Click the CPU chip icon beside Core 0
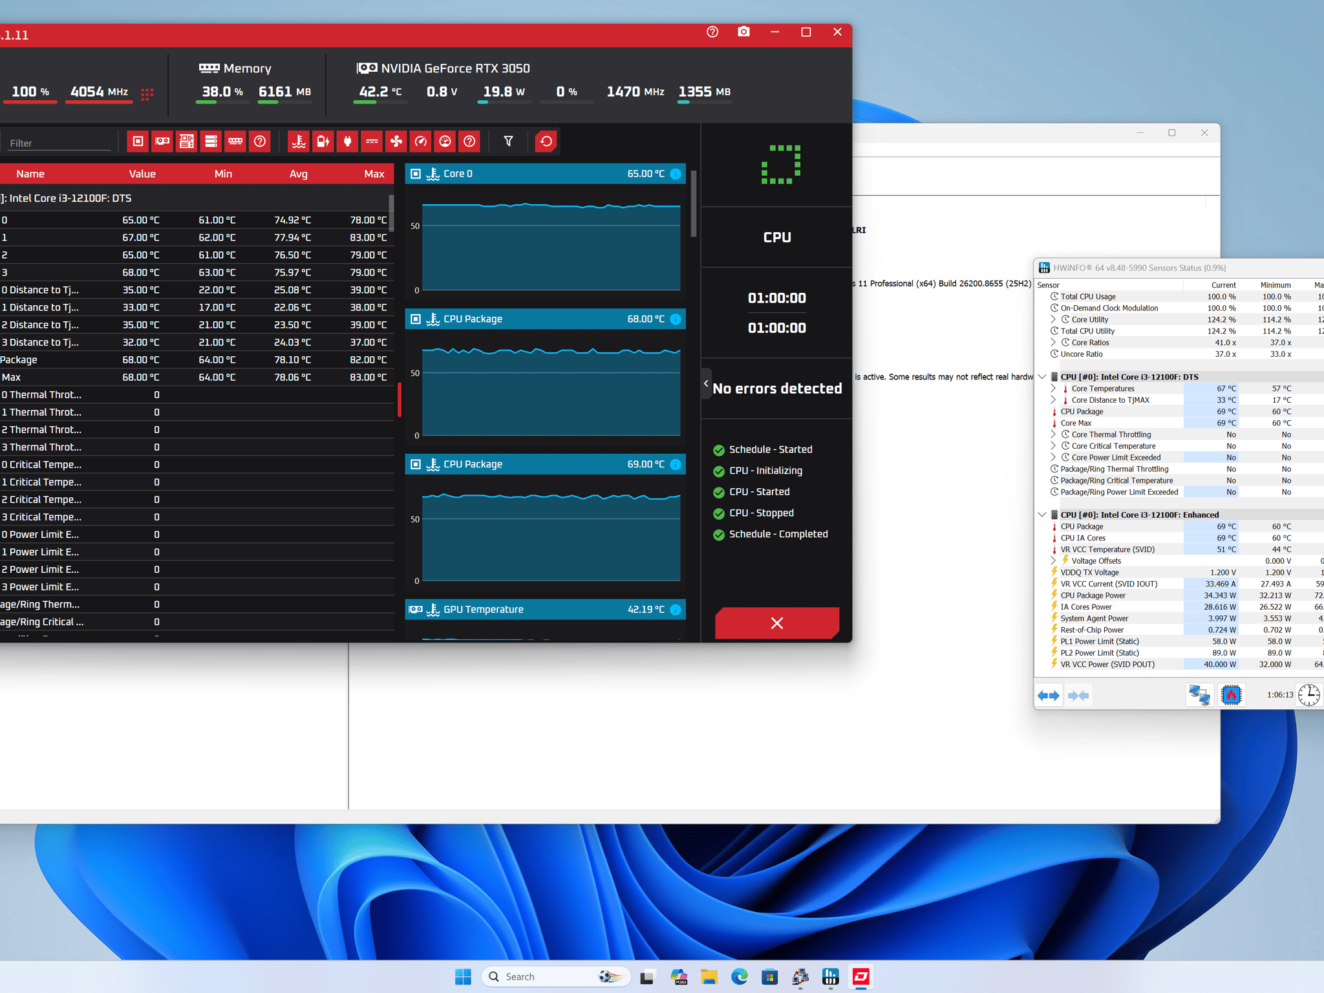1324x993 pixels. 416,174
